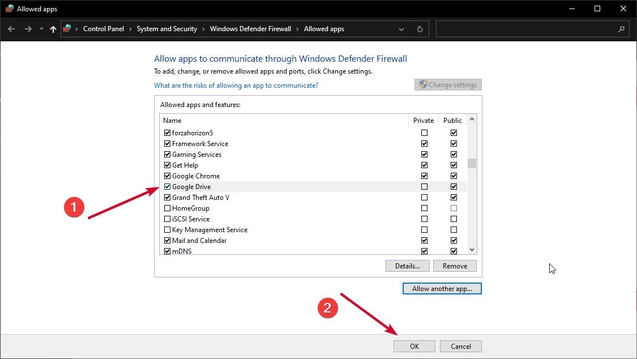Go up one level with up arrow
The image size is (637, 359).
(x=53, y=29)
